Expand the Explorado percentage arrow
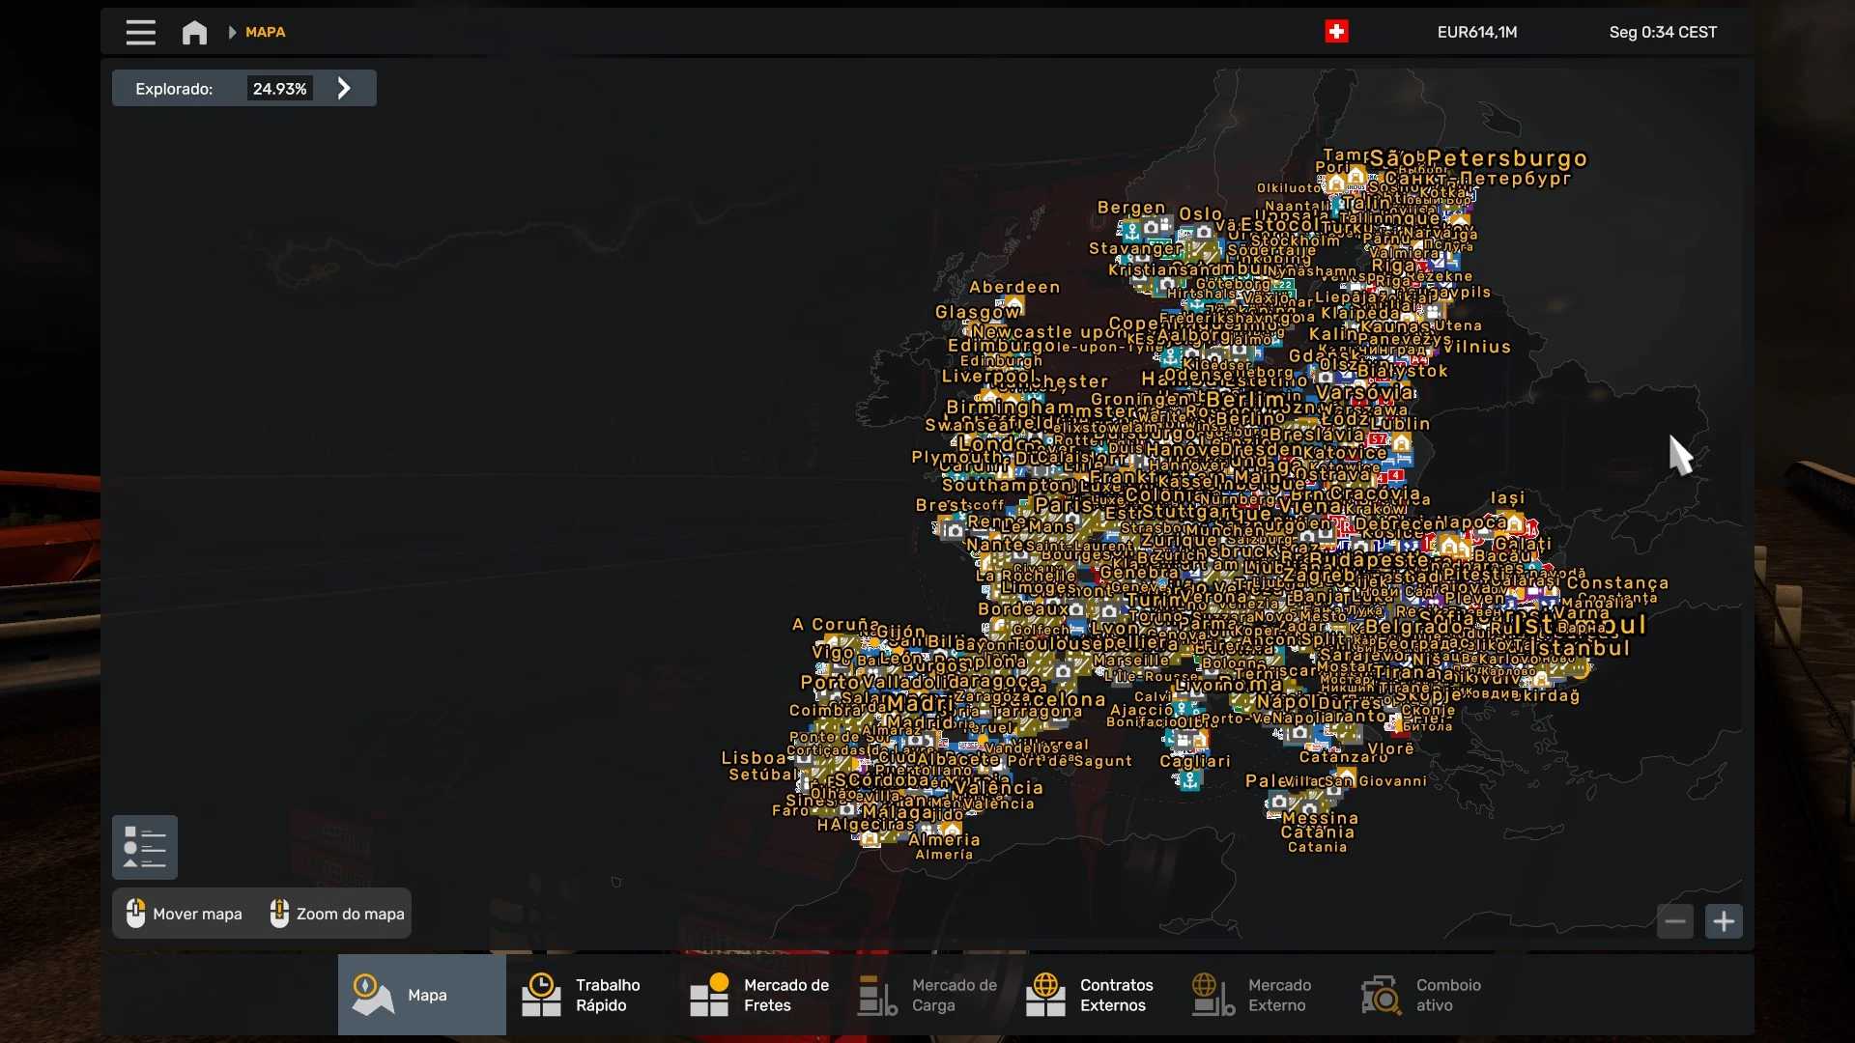Viewport: 1855px width, 1043px height. (x=344, y=89)
